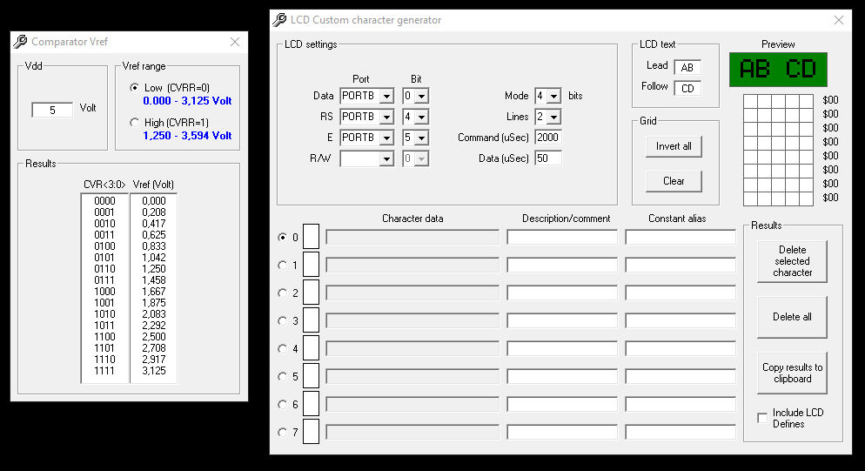
Task: Click the Constant alias field for character 0
Action: click(681, 238)
